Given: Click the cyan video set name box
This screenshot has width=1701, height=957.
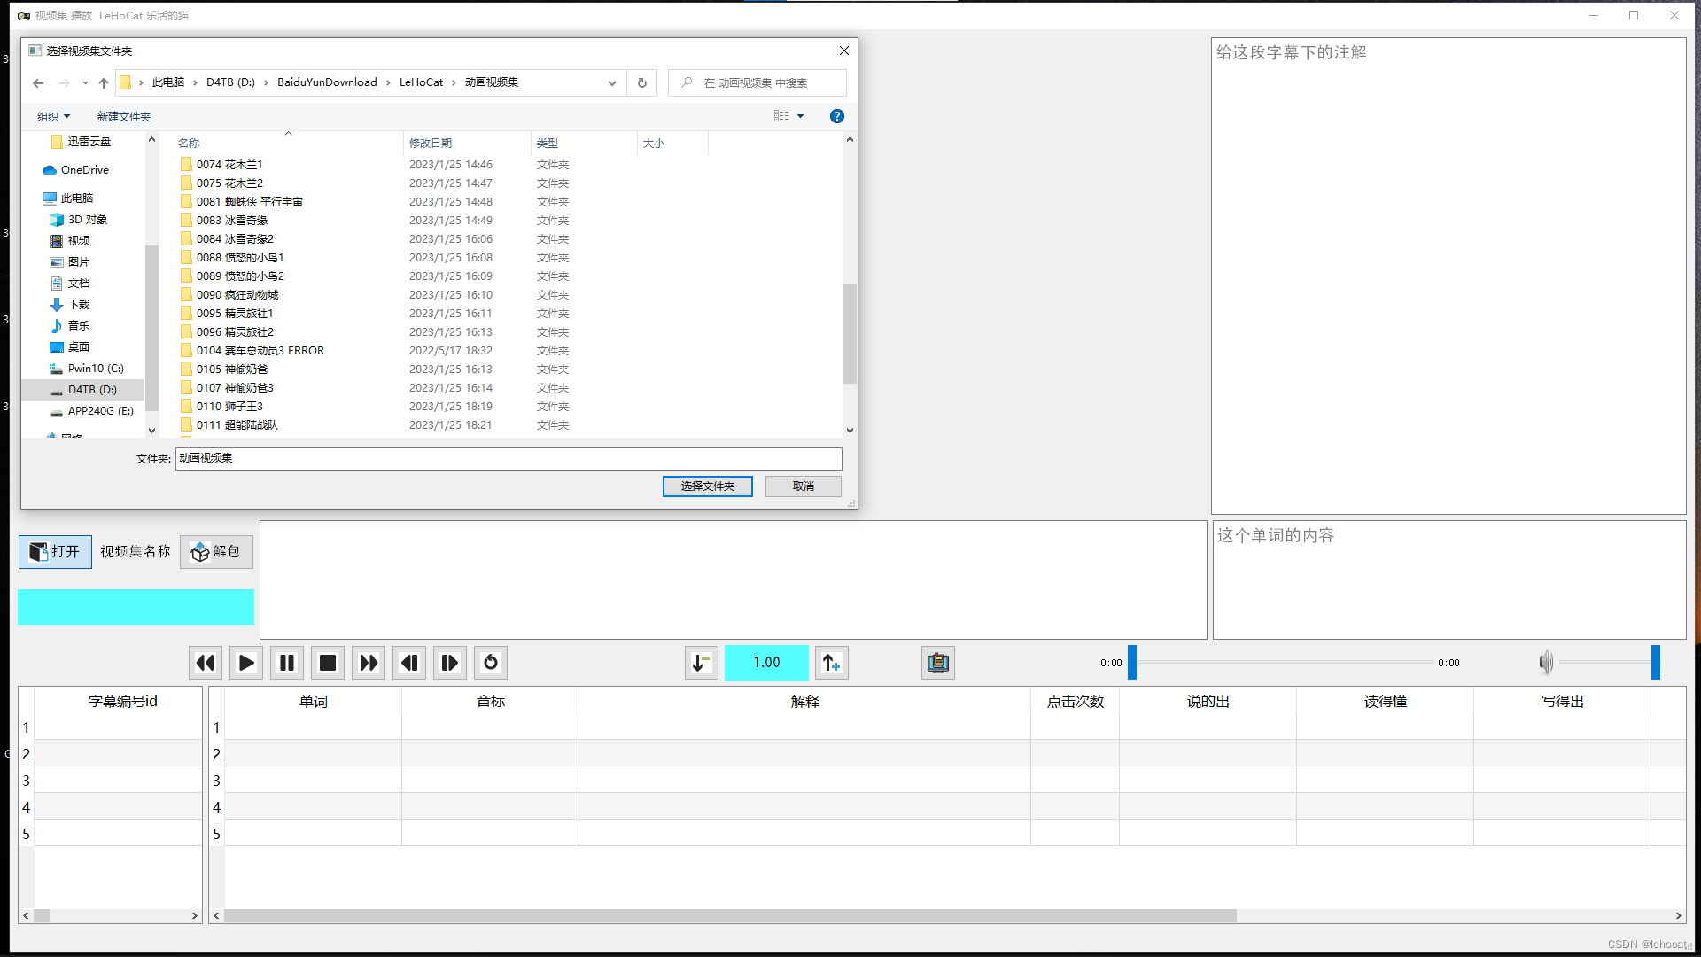Looking at the screenshot, I should (136, 607).
